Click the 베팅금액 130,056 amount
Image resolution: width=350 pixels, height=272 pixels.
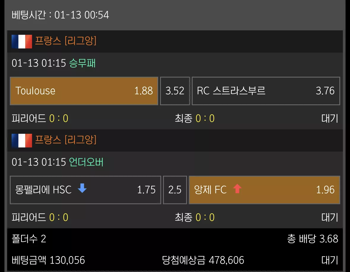click(48, 260)
